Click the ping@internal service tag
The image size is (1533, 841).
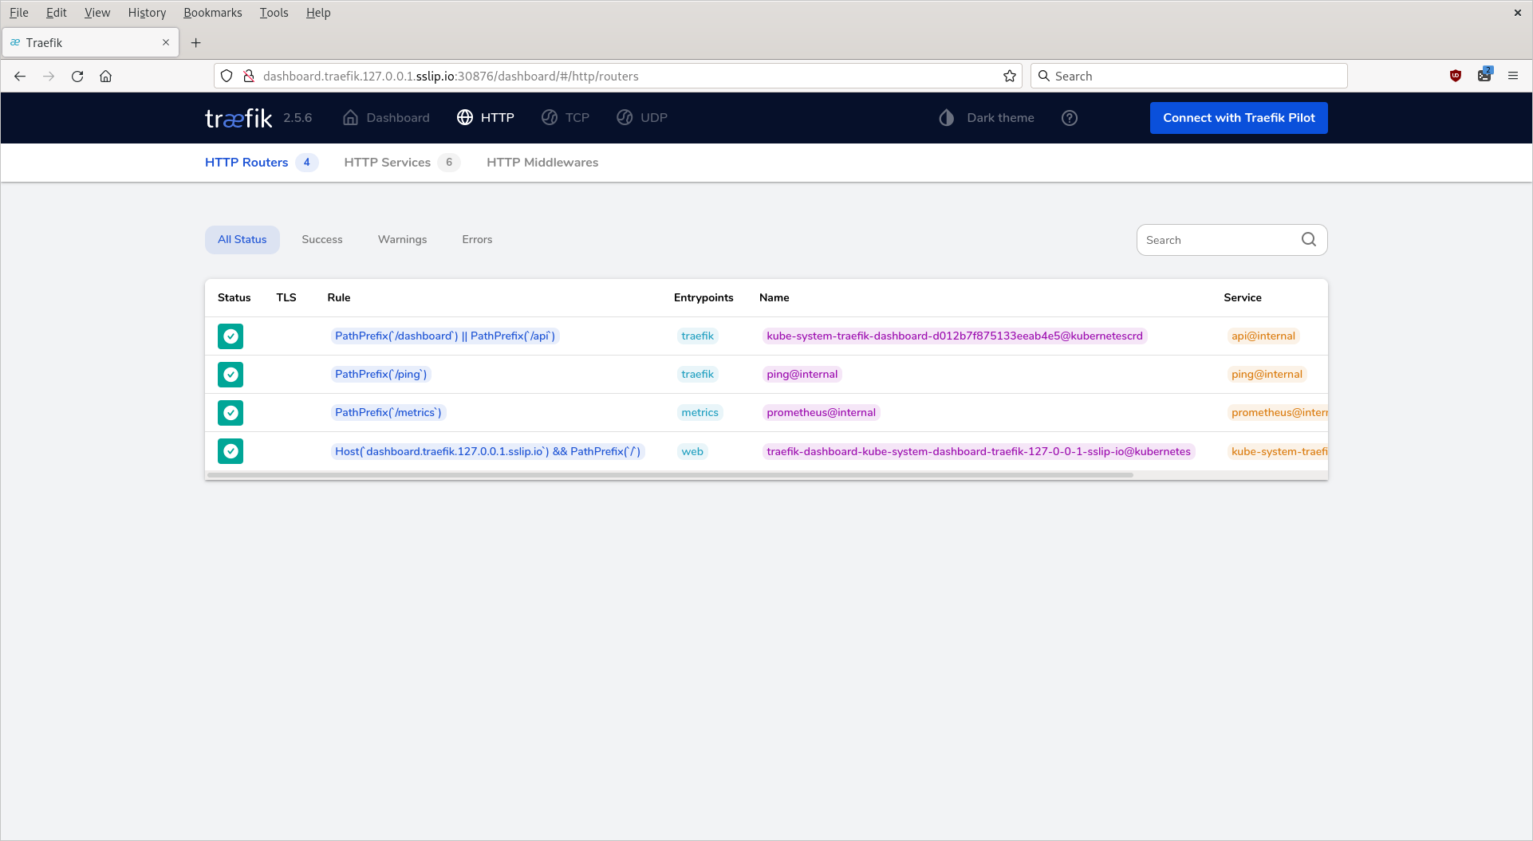[x=1267, y=375]
